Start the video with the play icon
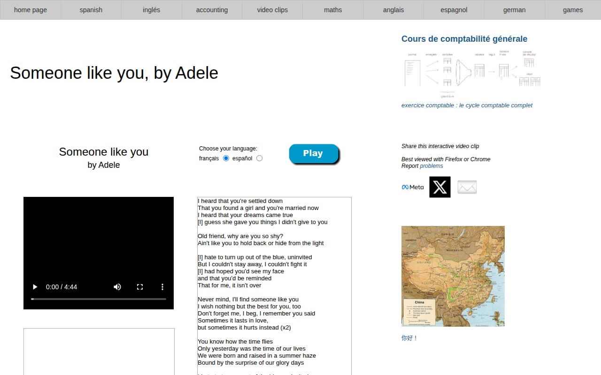601x375 pixels. point(35,287)
